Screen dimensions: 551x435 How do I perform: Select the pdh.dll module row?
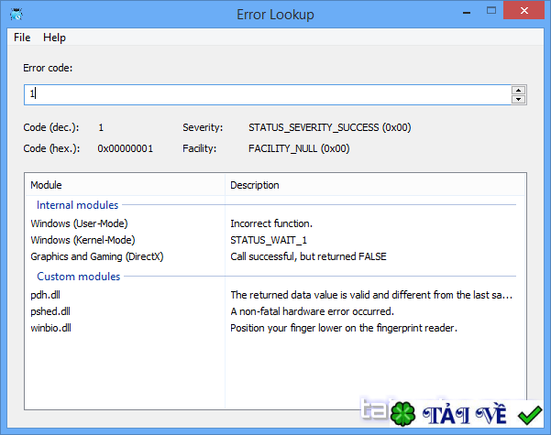point(275,295)
